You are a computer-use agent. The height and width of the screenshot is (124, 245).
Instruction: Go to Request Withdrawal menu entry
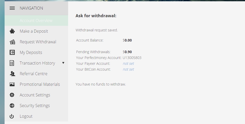click(x=38, y=42)
